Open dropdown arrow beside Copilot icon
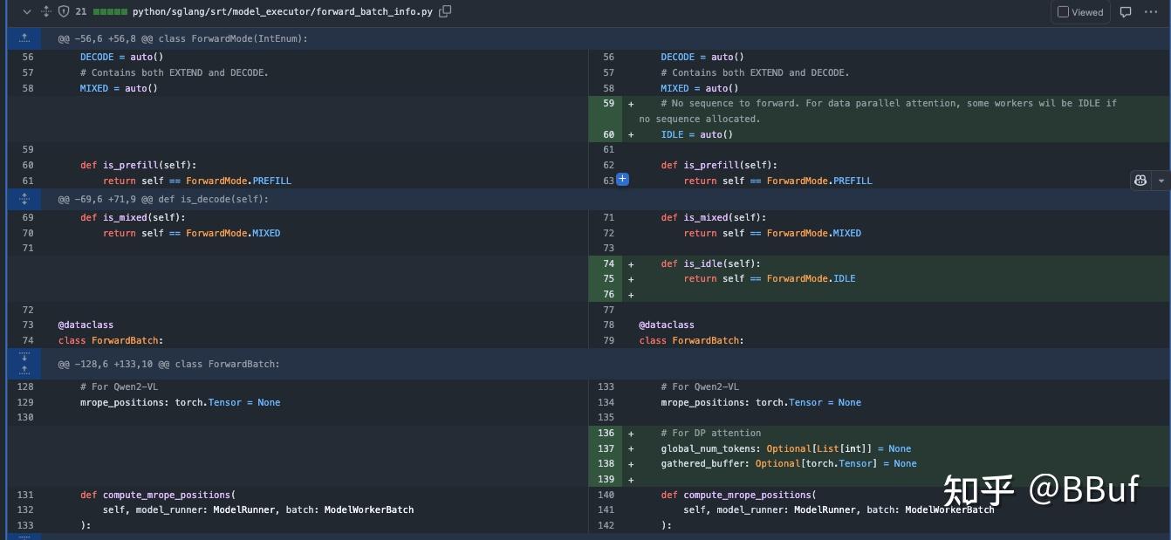The image size is (1171, 540). (x=1161, y=181)
